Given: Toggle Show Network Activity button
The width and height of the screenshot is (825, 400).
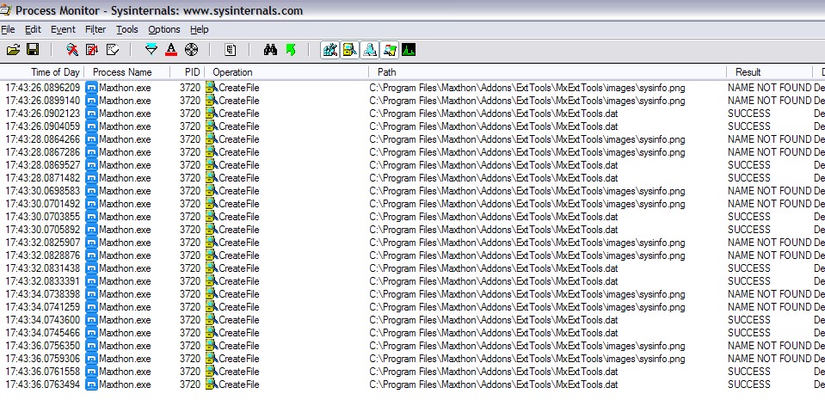Looking at the screenshot, I should 370,50.
